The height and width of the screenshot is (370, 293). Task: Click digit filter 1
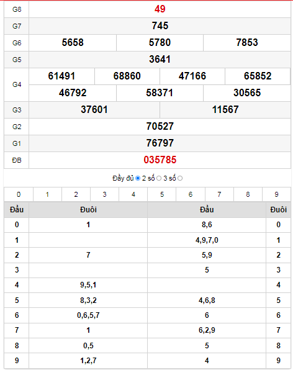click(47, 194)
